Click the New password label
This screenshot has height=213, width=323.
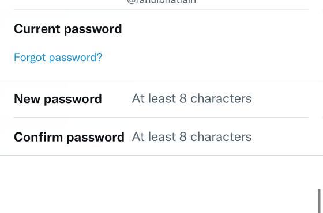pos(58,99)
